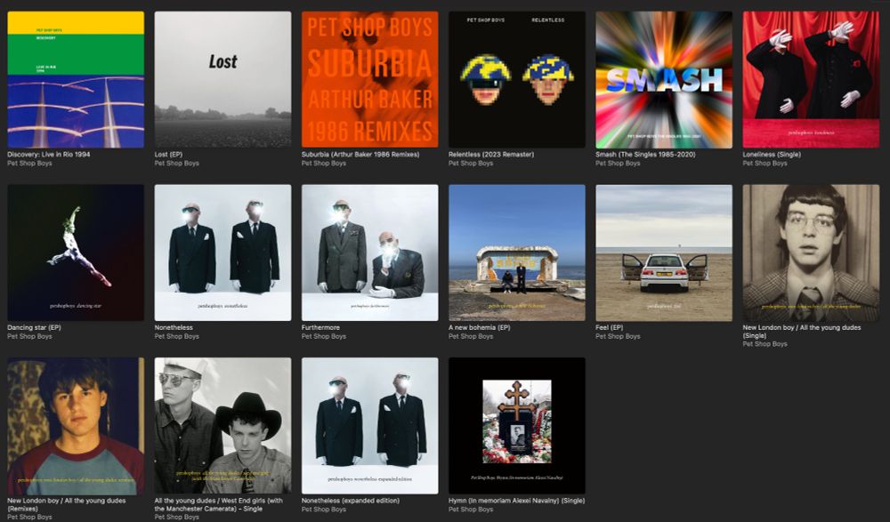This screenshot has width=890, height=522.
Task: Click the Relentless (2023 Remaster) title
Action: tap(491, 155)
